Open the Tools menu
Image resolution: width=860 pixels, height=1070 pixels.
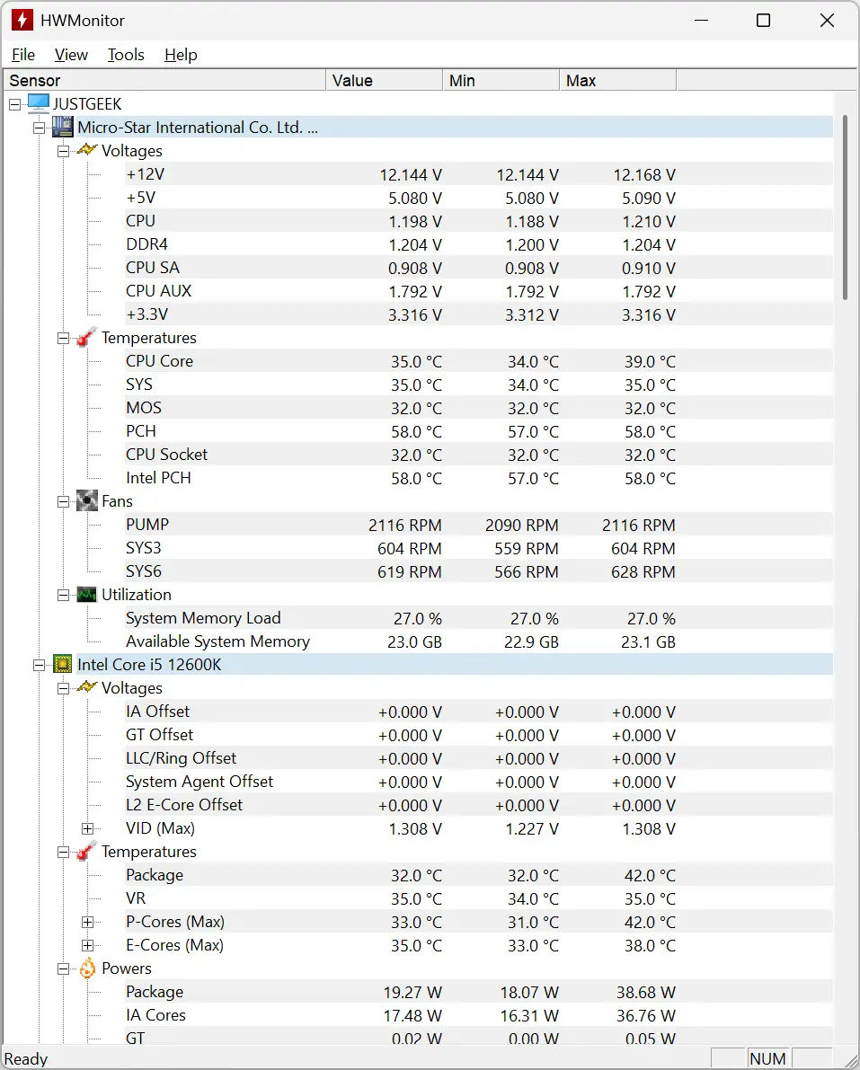click(x=127, y=55)
